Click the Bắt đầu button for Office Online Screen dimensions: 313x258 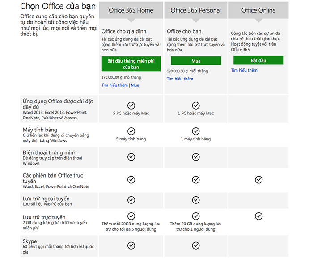coord(258,60)
